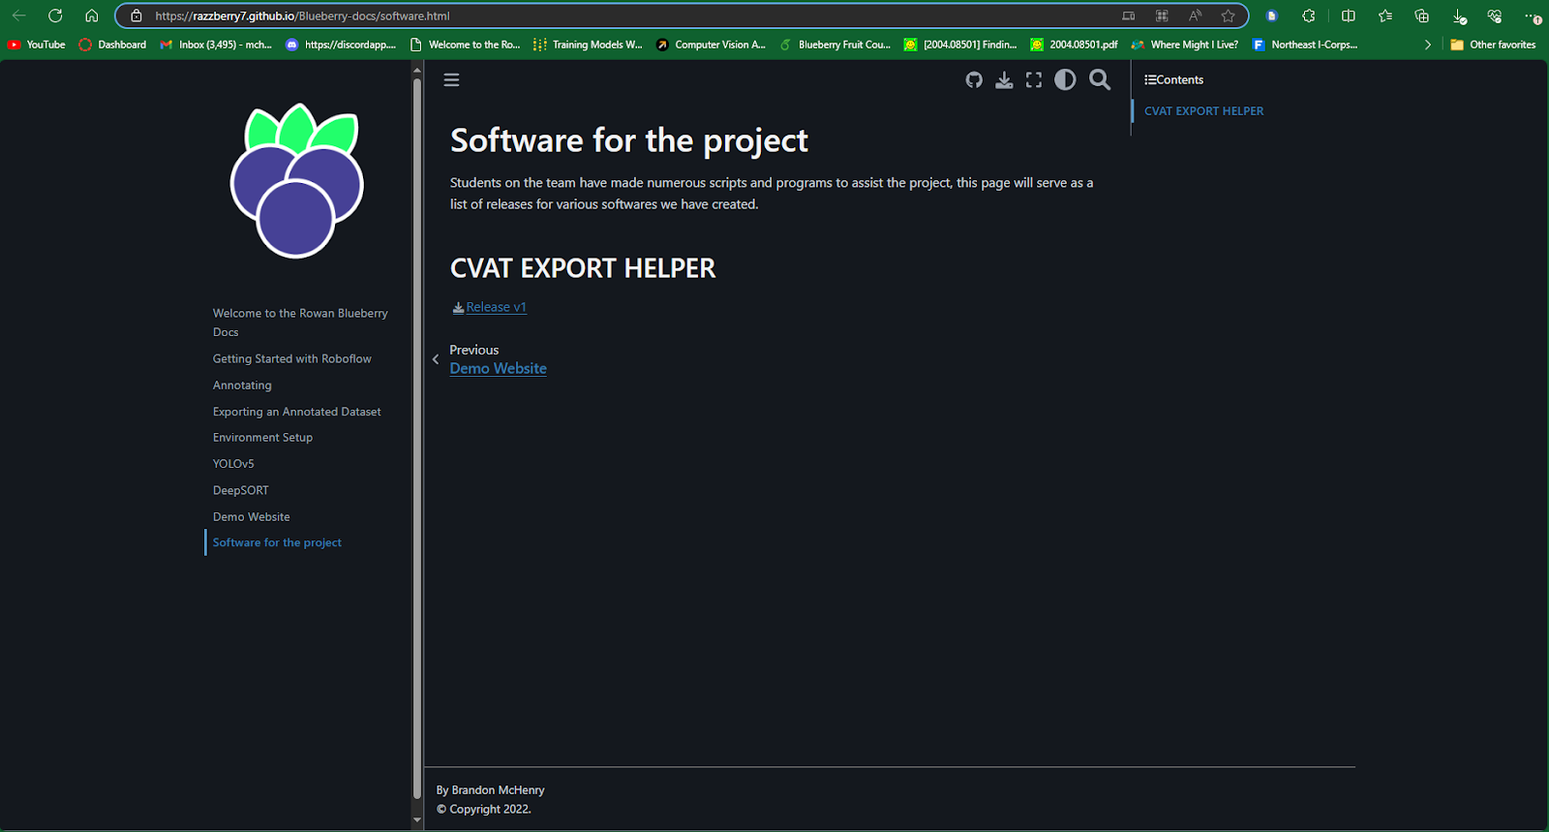Select Software for the project in sidebar
This screenshot has height=832, width=1549.
(277, 542)
